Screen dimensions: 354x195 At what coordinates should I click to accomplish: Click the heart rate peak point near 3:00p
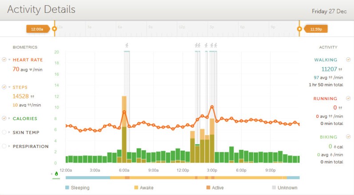212,107
